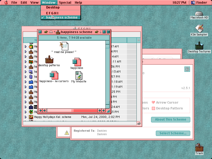Viewport: 212px width, 159px height.
Task: Select the highlighted navy basket icon in EFGHI list
Action: pos(31,107)
